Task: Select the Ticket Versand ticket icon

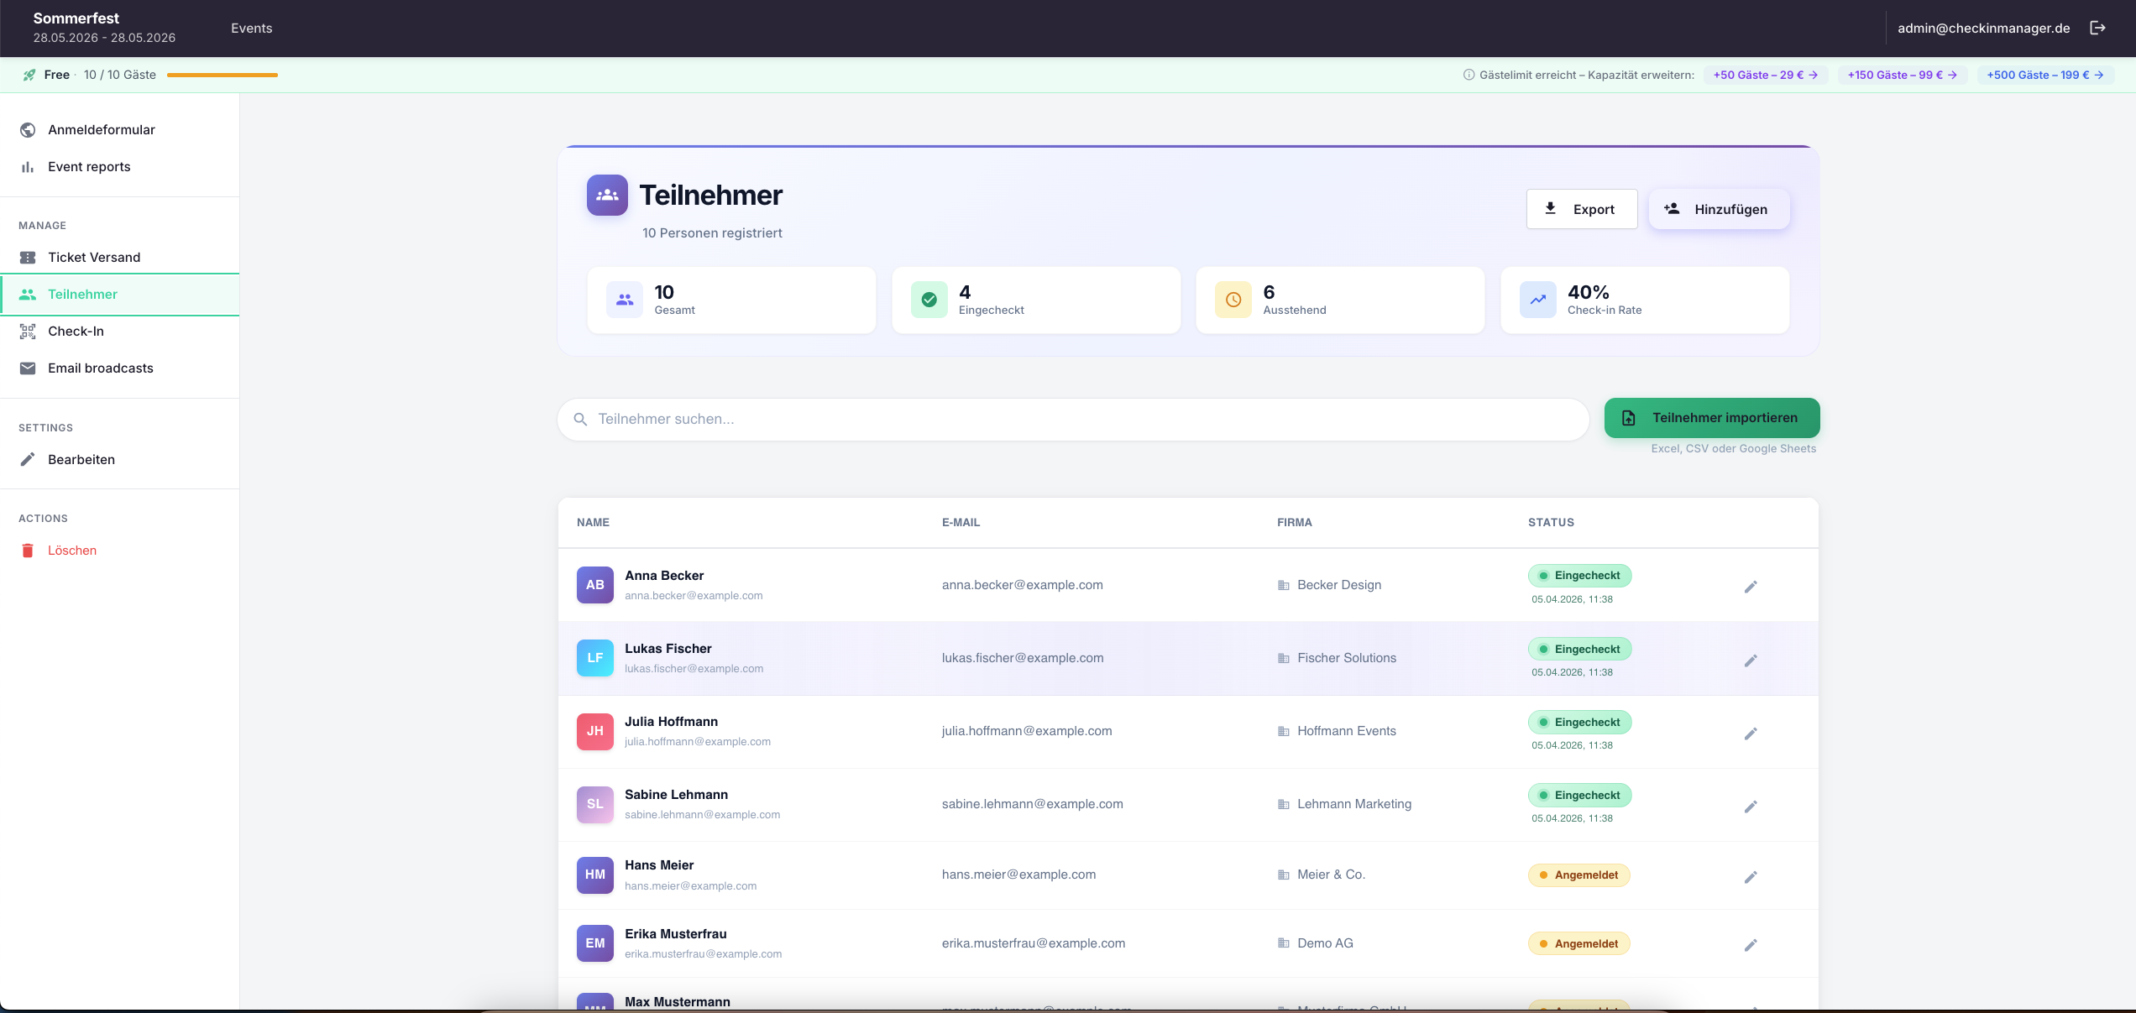Action: pos(28,257)
